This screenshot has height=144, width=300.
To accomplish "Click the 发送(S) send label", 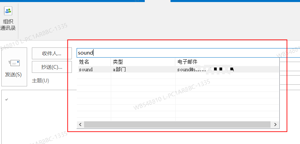I will [x=14, y=75].
